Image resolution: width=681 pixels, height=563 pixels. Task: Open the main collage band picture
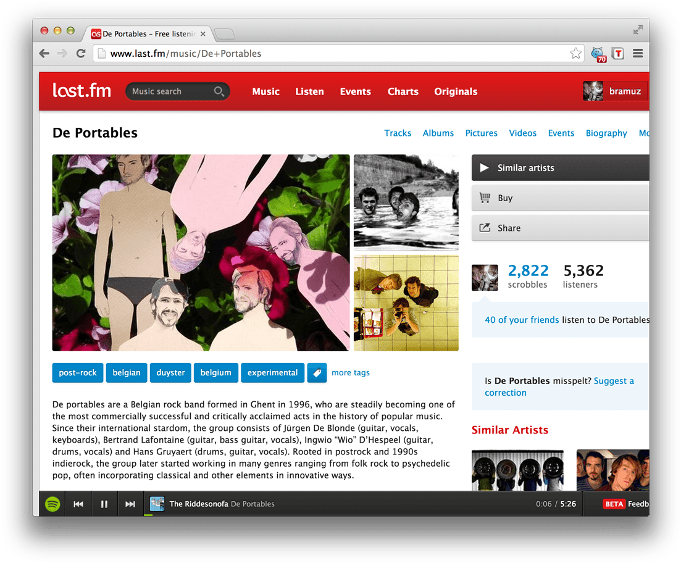coord(201,253)
